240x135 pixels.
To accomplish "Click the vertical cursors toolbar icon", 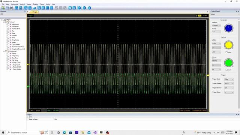I will click(x=48, y=8).
